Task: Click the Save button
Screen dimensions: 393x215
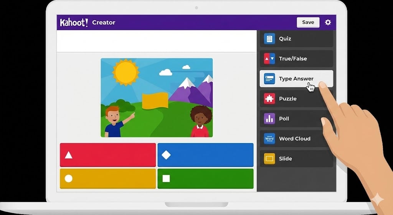Action: [x=308, y=22]
